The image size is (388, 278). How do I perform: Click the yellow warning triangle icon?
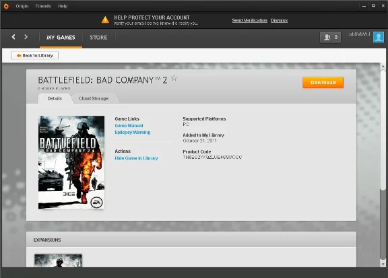pyautogui.click(x=105, y=20)
